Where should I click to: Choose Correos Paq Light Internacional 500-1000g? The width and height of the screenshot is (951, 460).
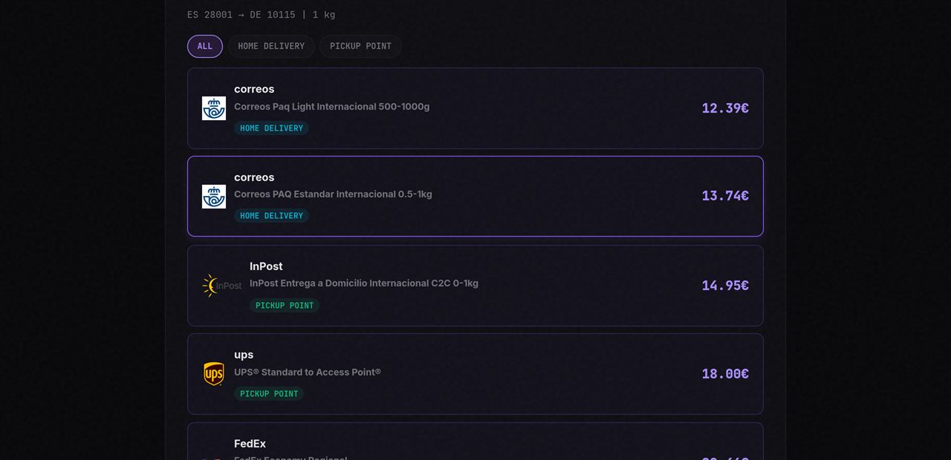(x=475, y=108)
